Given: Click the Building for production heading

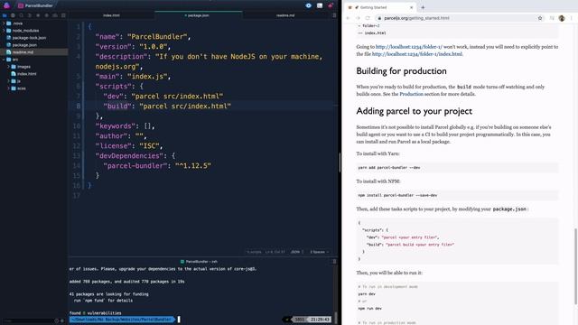Looking at the screenshot, I should (x=401, y=70).
